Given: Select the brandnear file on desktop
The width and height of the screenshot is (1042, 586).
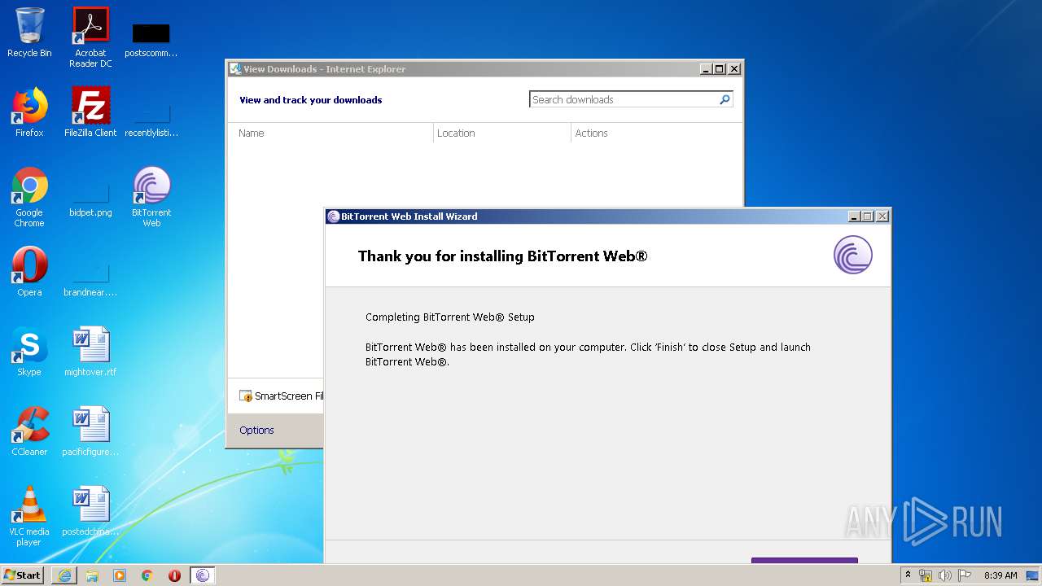Looking at the screenshot, I should tap(90, 277).
